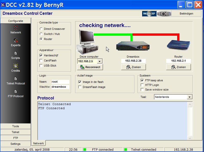Click the Dreambox IP address field
This screenshot has height=152, width=204.
(x=133, y=61)
